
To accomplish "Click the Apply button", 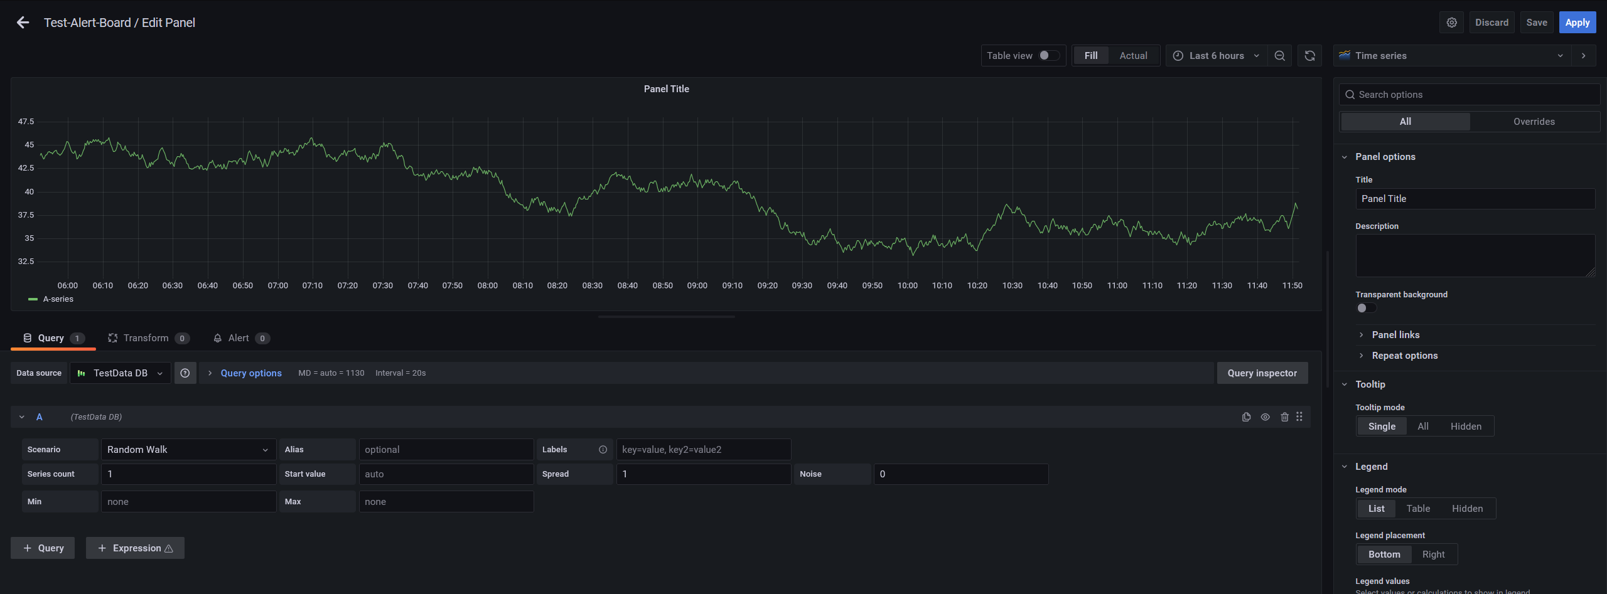I will click(1577, 23).
